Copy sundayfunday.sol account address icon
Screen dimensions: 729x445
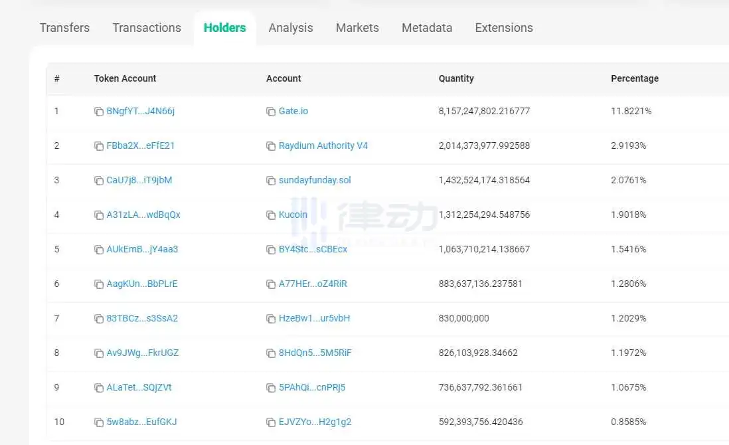(x=271, y=181)
